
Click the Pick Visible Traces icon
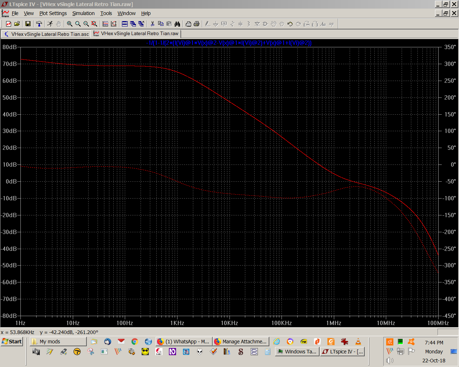pos(105,24)
